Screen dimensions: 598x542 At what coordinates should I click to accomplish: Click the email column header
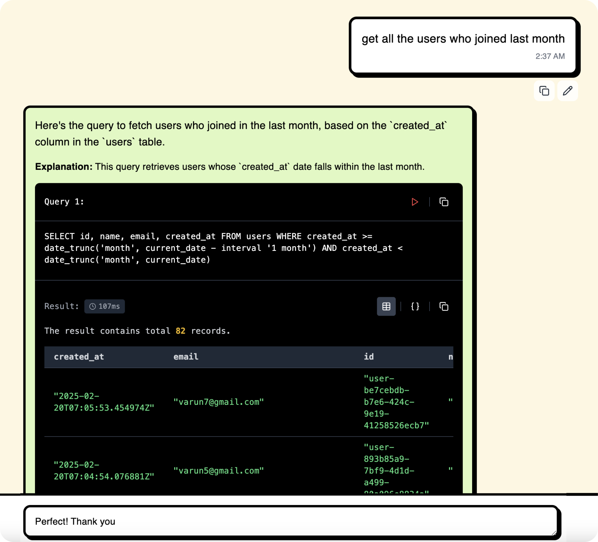[x=186, y=357]
